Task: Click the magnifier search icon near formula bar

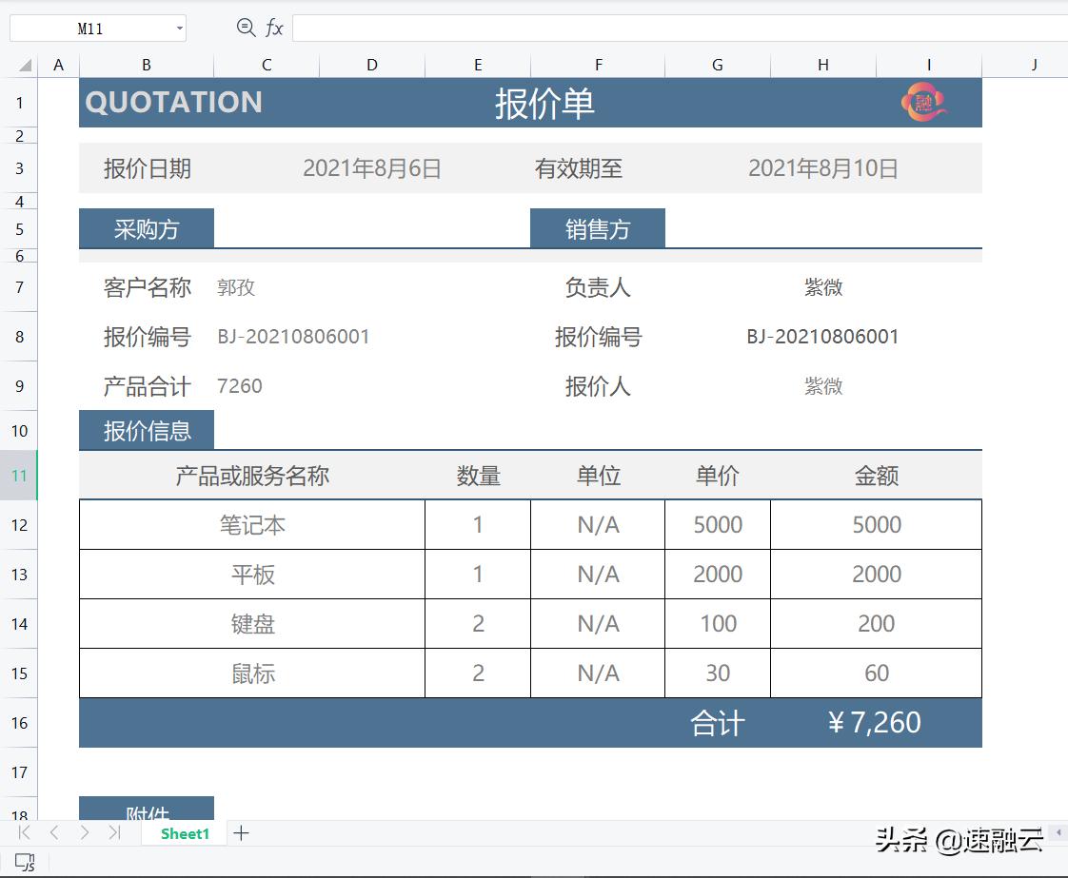Action: (246, 28)
